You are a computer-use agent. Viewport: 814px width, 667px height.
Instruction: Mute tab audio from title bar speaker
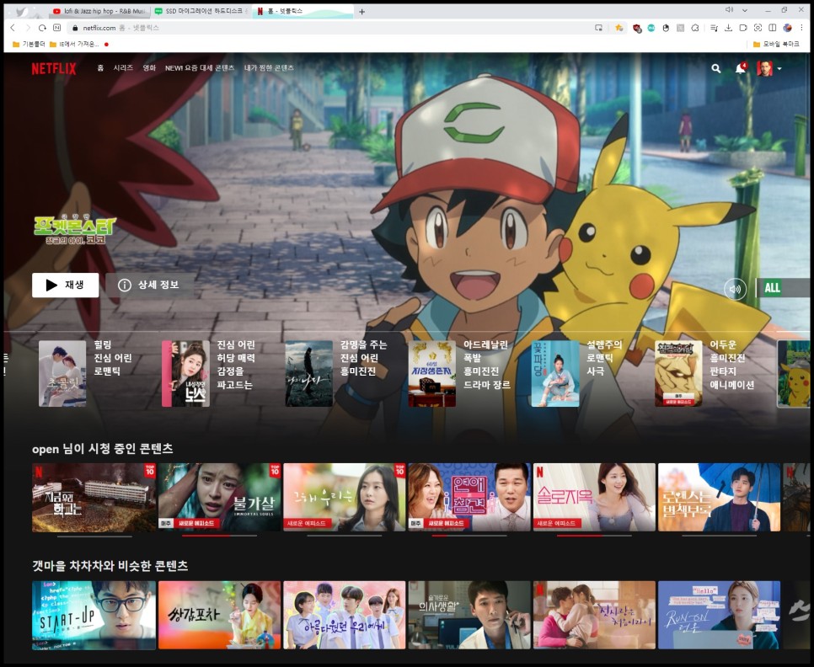pyautogui.click(x=729, y=10)
